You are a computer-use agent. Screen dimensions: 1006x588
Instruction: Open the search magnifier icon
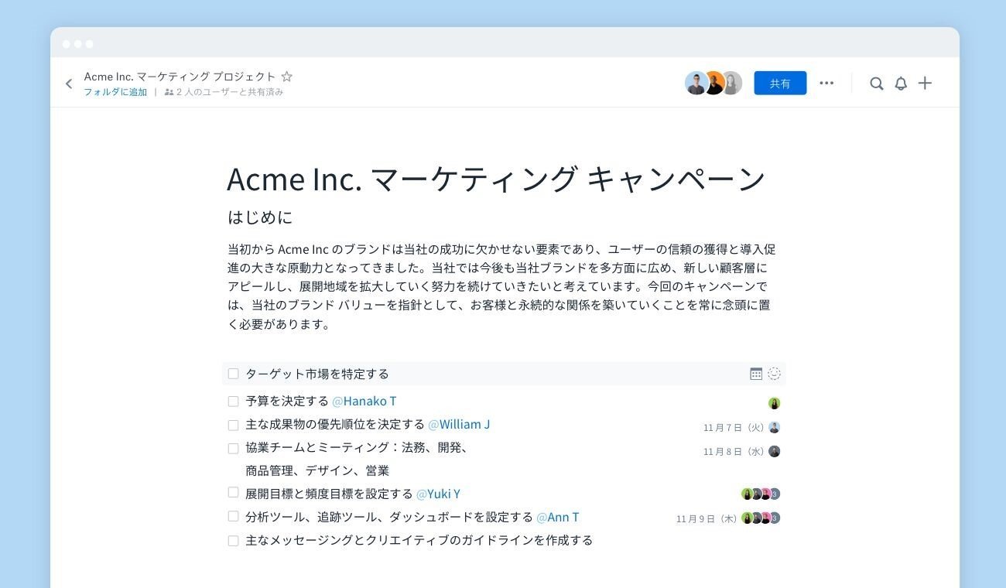[x=876, y=84]
